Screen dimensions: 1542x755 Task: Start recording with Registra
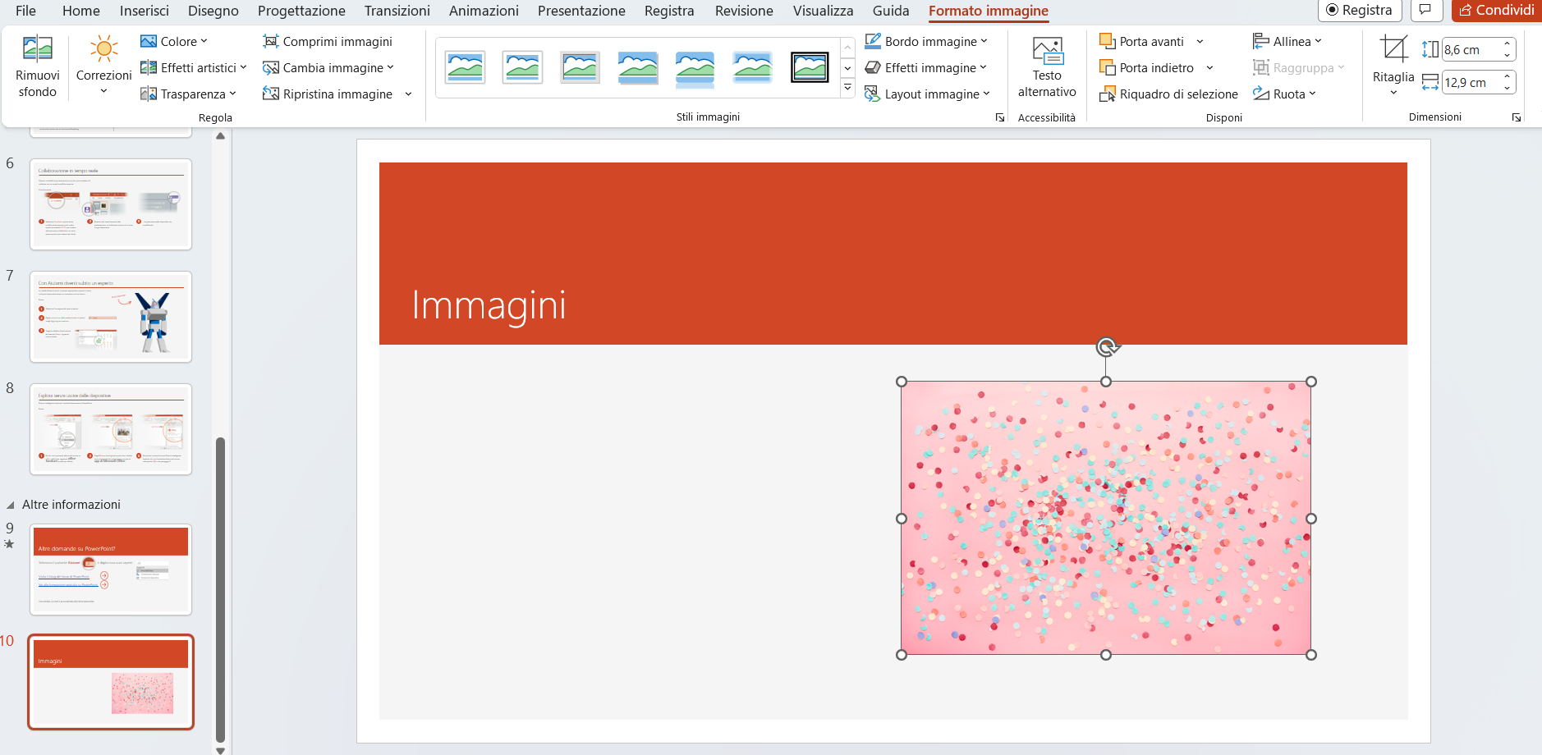[x=1359, y=10]
